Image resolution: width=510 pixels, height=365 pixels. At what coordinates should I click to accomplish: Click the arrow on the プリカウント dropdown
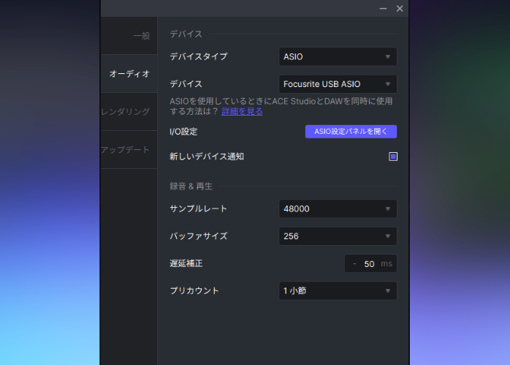pyautogui.click(x=388, y=291)
